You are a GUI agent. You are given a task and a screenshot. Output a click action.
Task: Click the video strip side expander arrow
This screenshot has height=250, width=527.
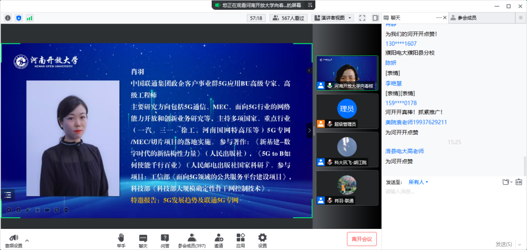click(x=309, y=130)
